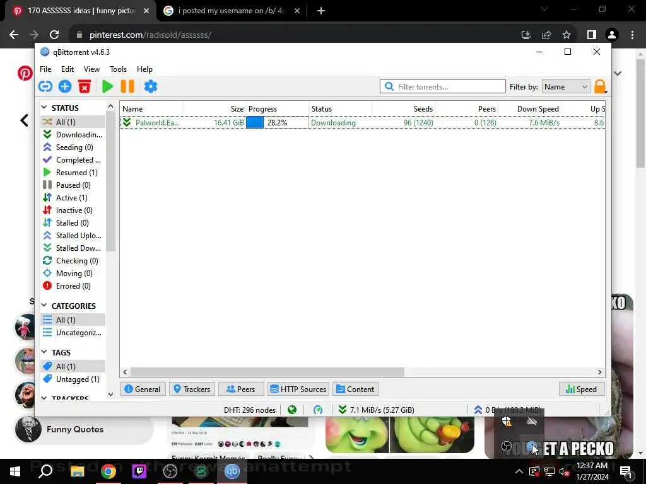Select the Checking (0) status filter
646x484 pixels.
(73, 260)
